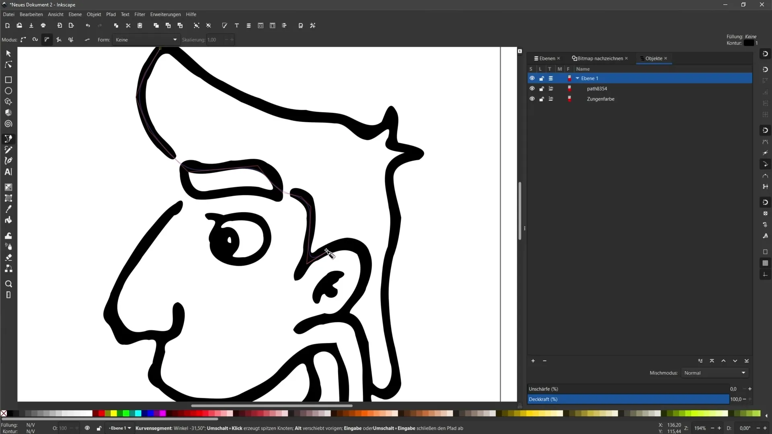Screen dimensions: 772x434
Task: Toggle visibility of path8354 layer
Action: pyautogui.click(x=532, y=88)
